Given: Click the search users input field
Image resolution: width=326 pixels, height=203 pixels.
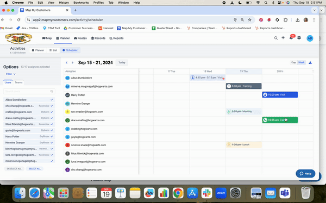Looking at the screenshot, I should (29, 91).
